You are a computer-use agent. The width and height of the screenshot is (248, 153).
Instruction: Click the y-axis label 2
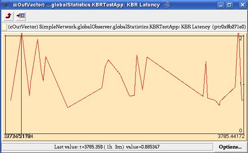click(x=241, y=39)
